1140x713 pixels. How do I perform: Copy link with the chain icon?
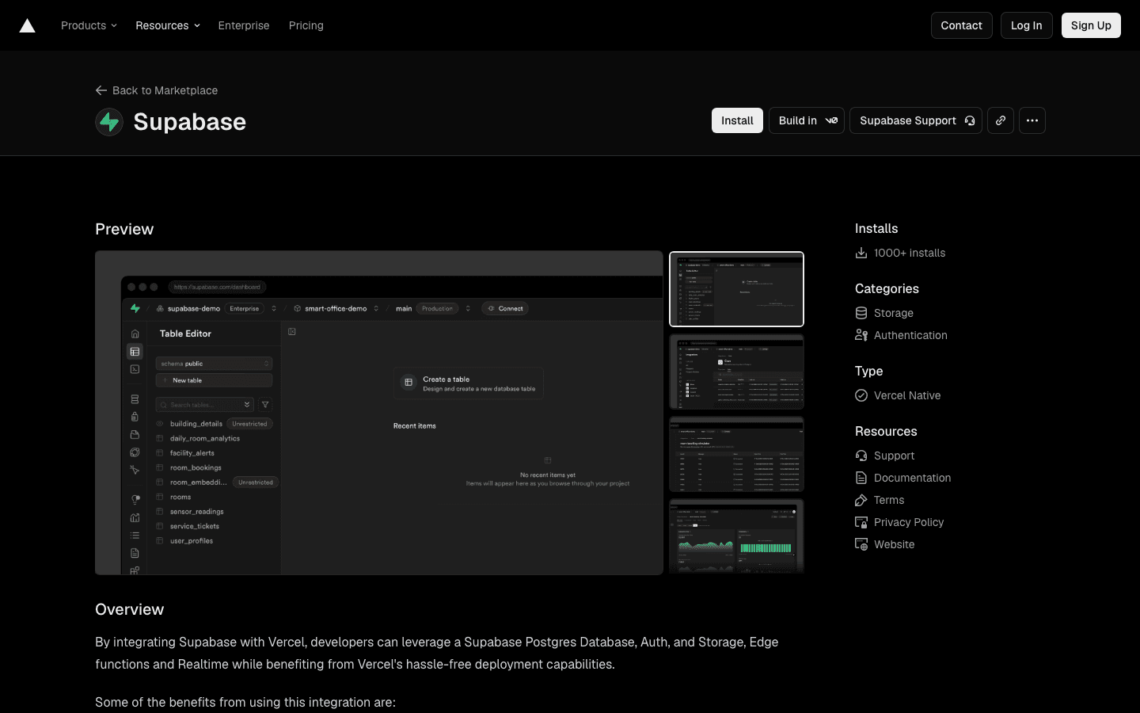tap(1001, 120)
